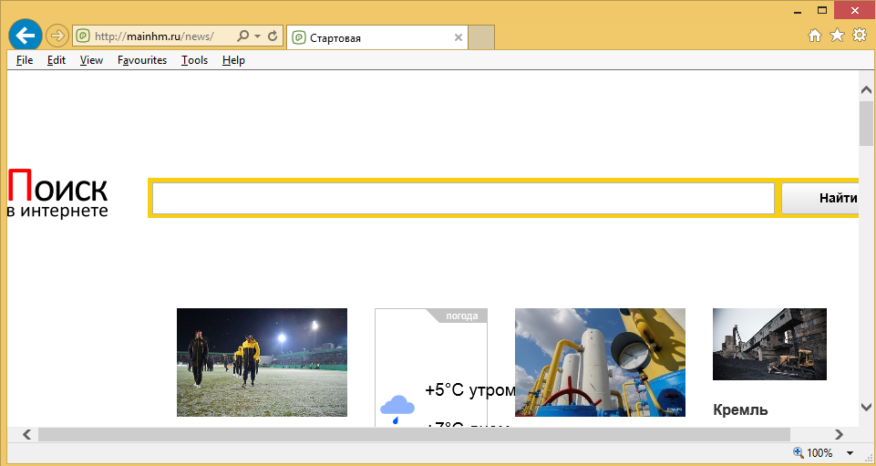Image resolution: width=876 pixels, height=466 pixels.
Task: Close the Стартовая tab
Action: tap(459, 37)
